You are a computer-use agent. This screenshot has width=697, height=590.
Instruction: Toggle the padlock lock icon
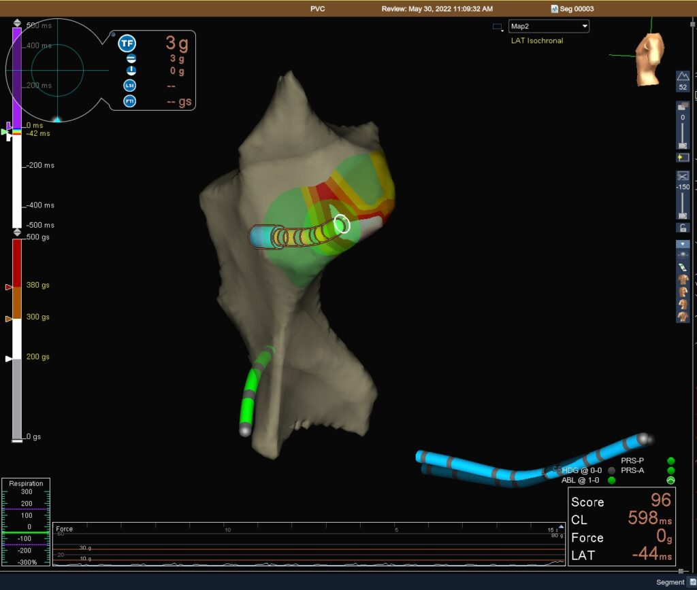[x=683, y=227]
